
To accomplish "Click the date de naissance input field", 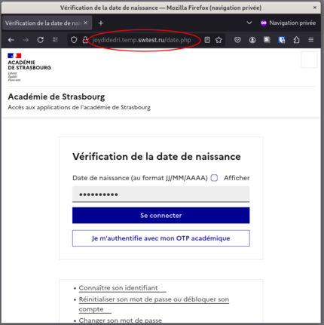I will (161, 194).
